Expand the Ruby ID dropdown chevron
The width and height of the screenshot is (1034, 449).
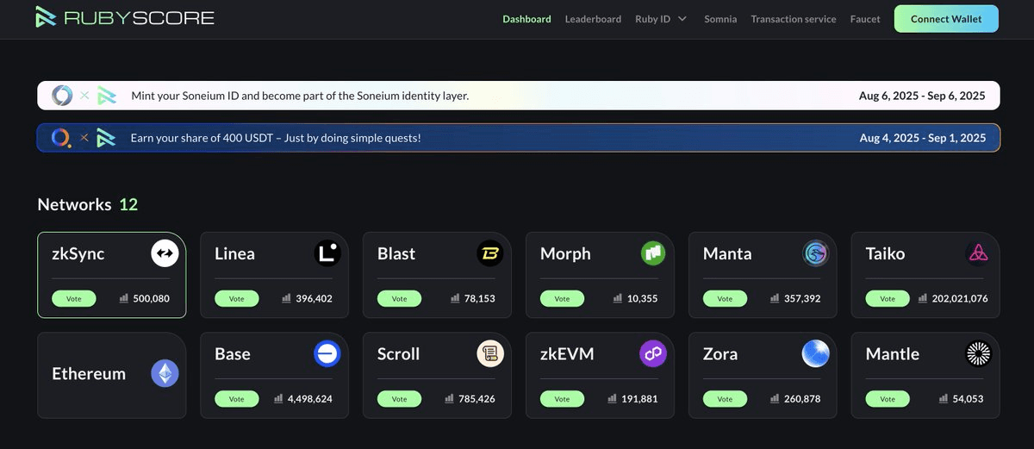coord(682,19)
